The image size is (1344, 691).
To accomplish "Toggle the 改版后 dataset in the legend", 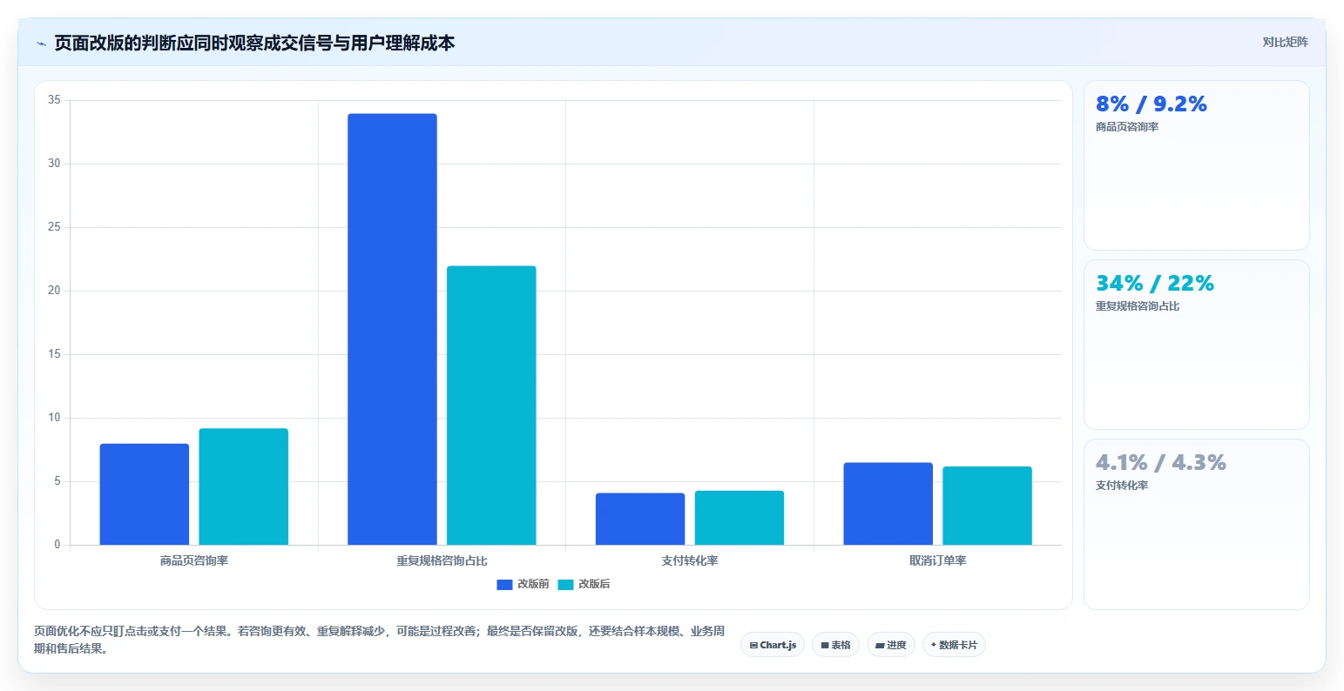I will tap(584, 584).
